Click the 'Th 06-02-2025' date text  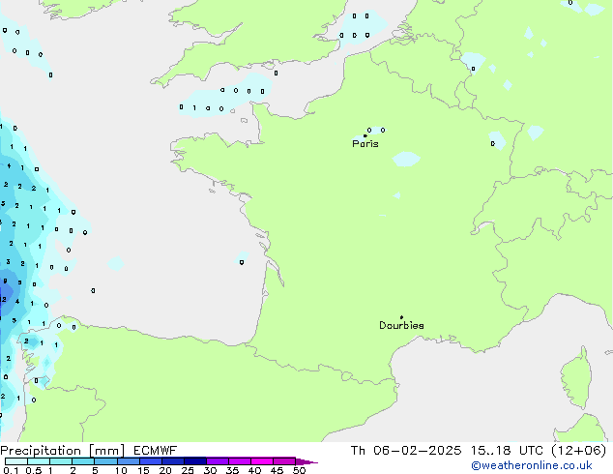406,451
